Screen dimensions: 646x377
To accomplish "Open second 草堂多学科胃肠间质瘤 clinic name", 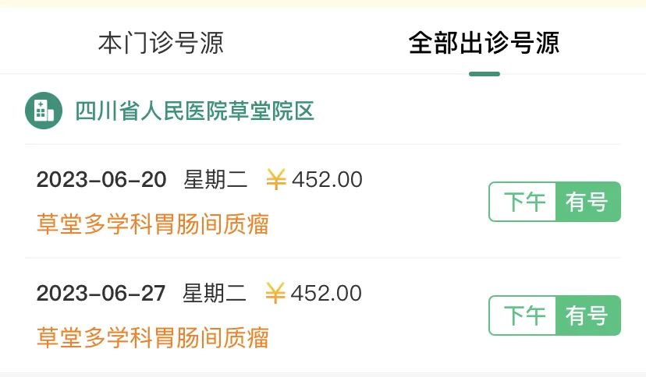I will (153, 337).
